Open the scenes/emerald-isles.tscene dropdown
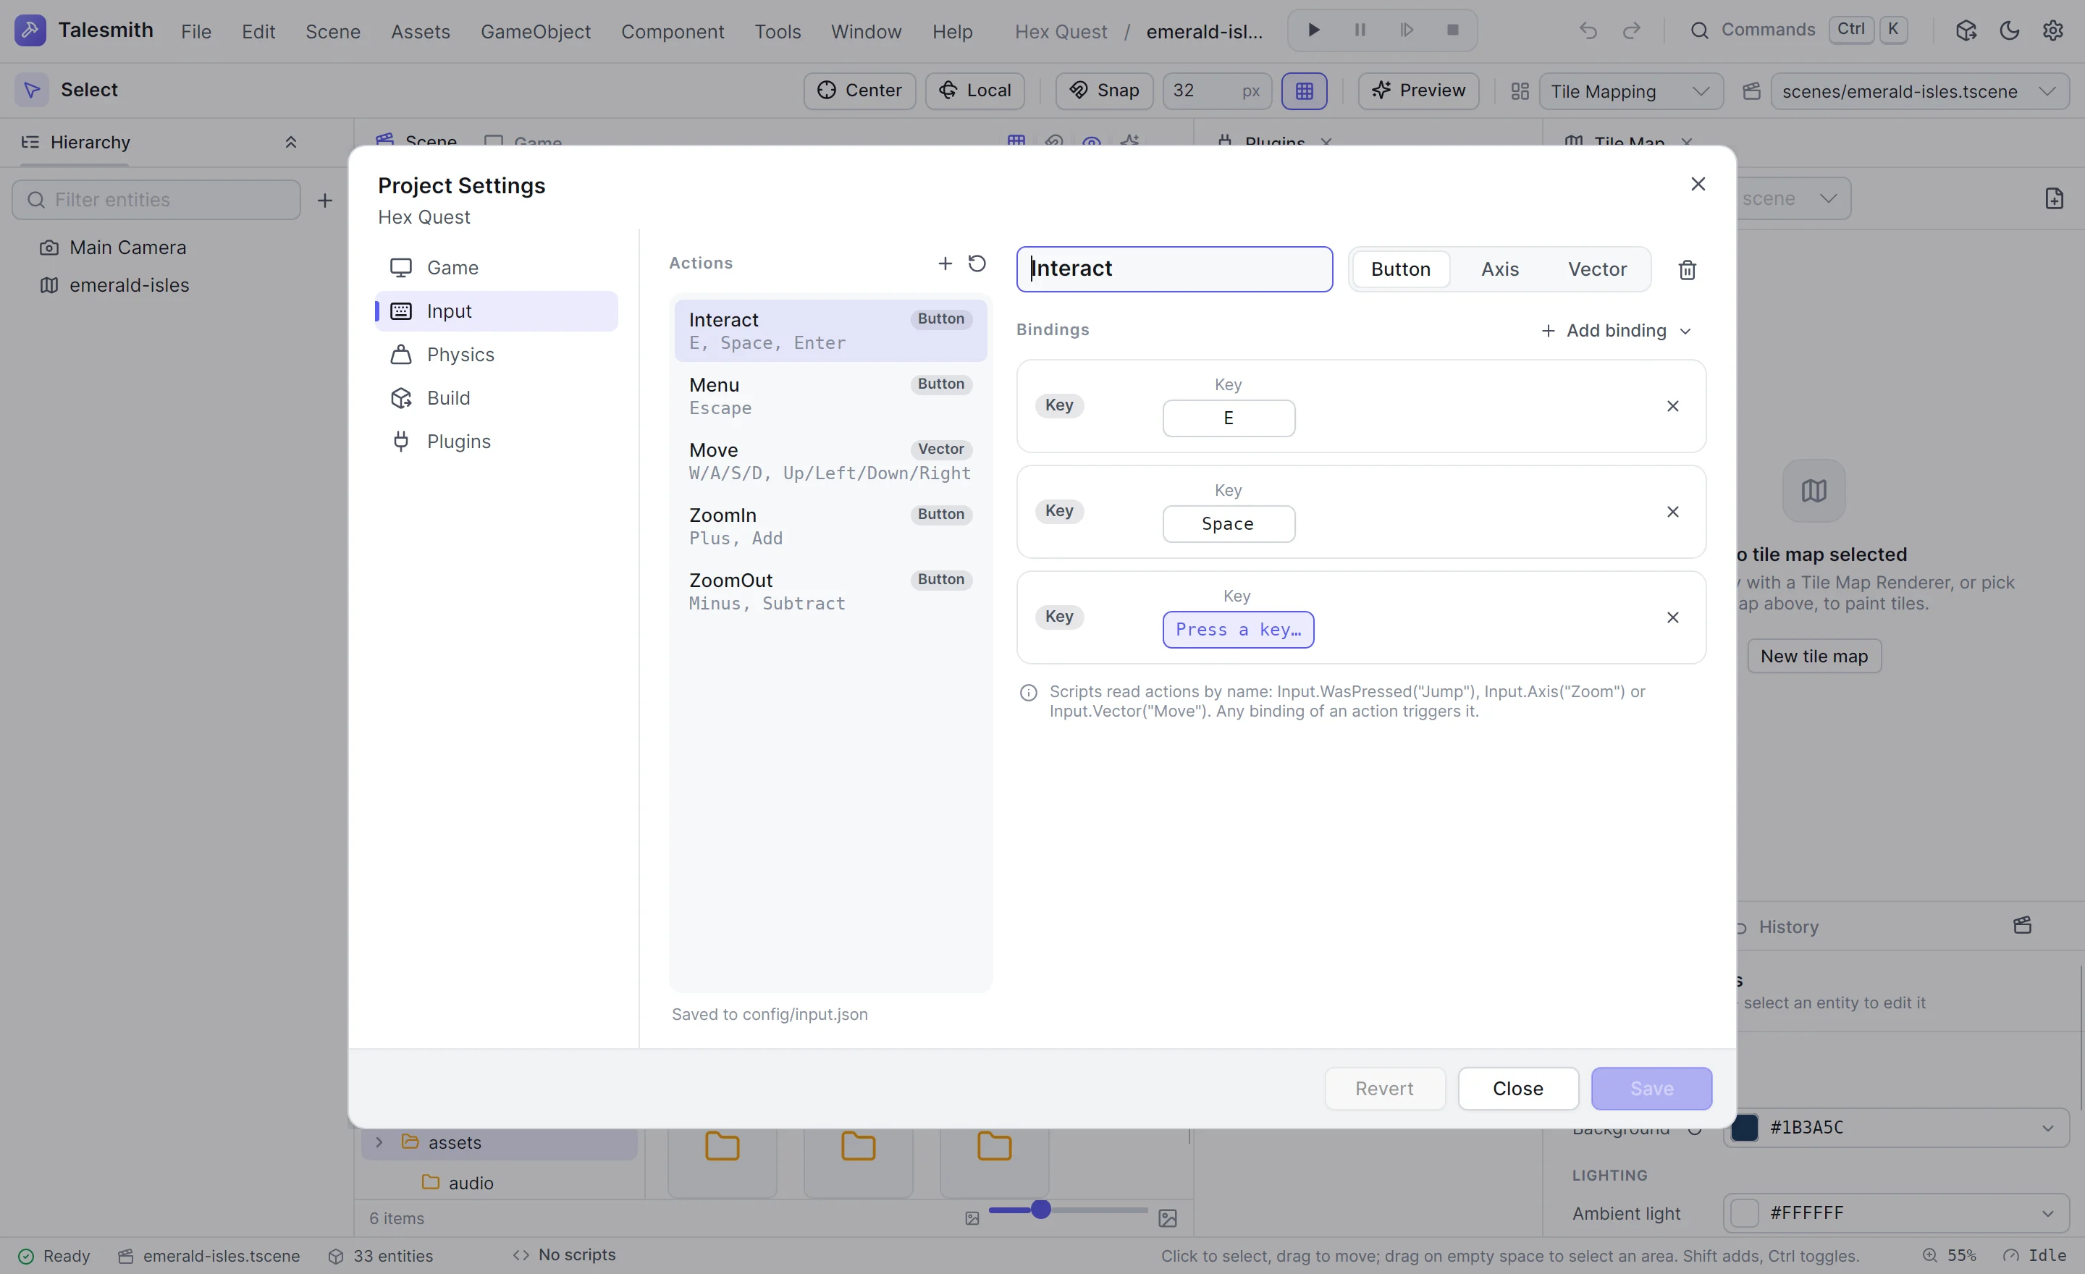Image resolution: width=2085 pixels, height=1274 pixels. [x=1919, y=91]
